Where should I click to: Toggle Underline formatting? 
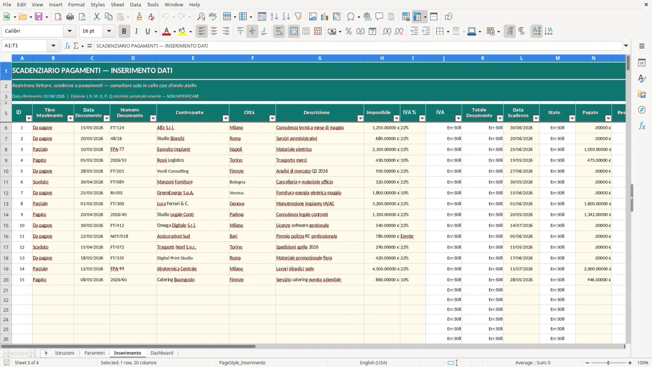pos(147,32)
